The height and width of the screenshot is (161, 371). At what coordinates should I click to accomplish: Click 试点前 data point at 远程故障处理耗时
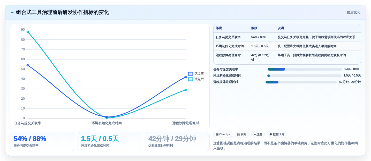(x=186, y=77)
